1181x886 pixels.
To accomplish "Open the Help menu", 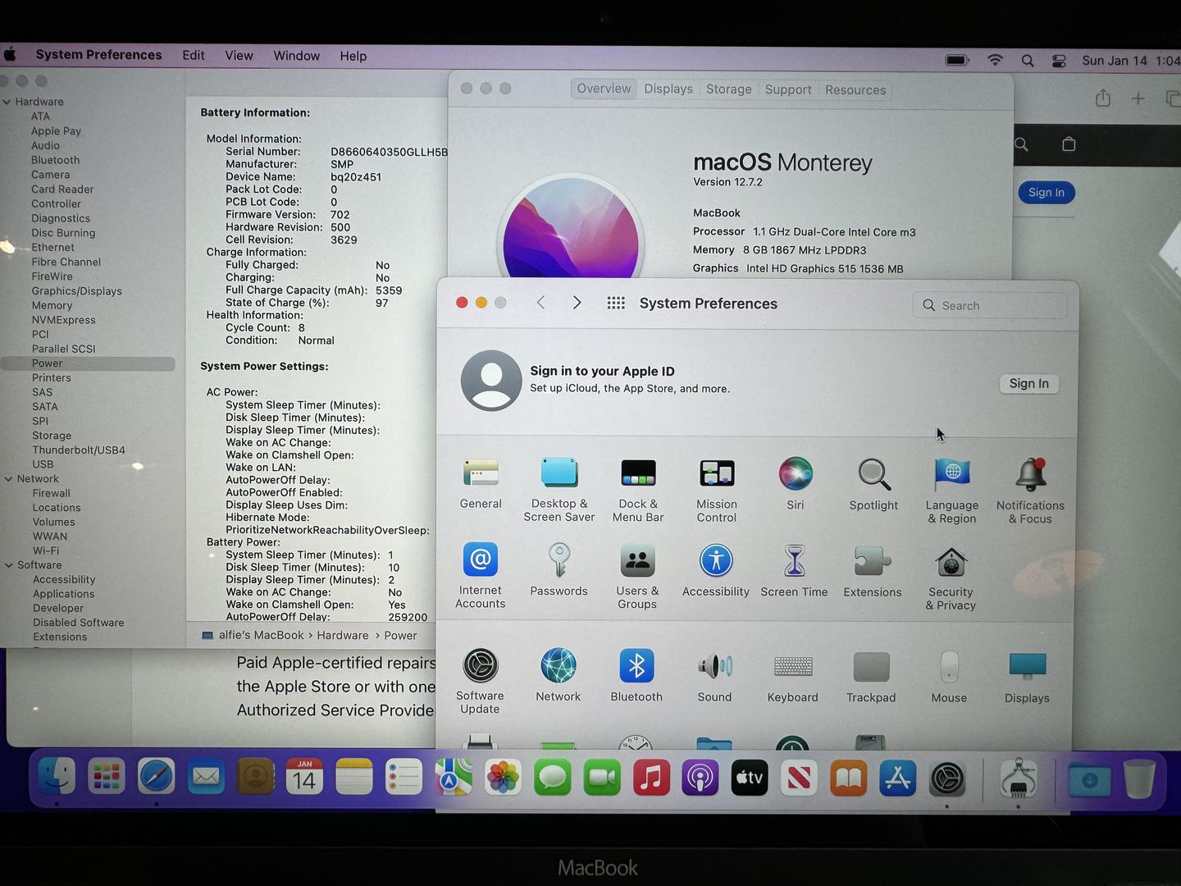I will tap(353, 56).
